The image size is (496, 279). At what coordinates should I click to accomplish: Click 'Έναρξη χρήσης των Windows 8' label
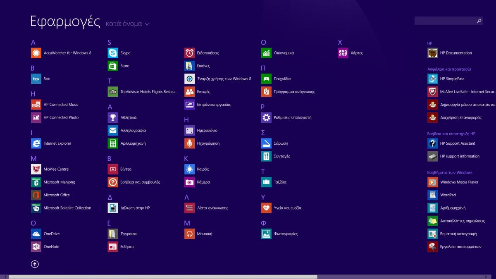(224, 79)
